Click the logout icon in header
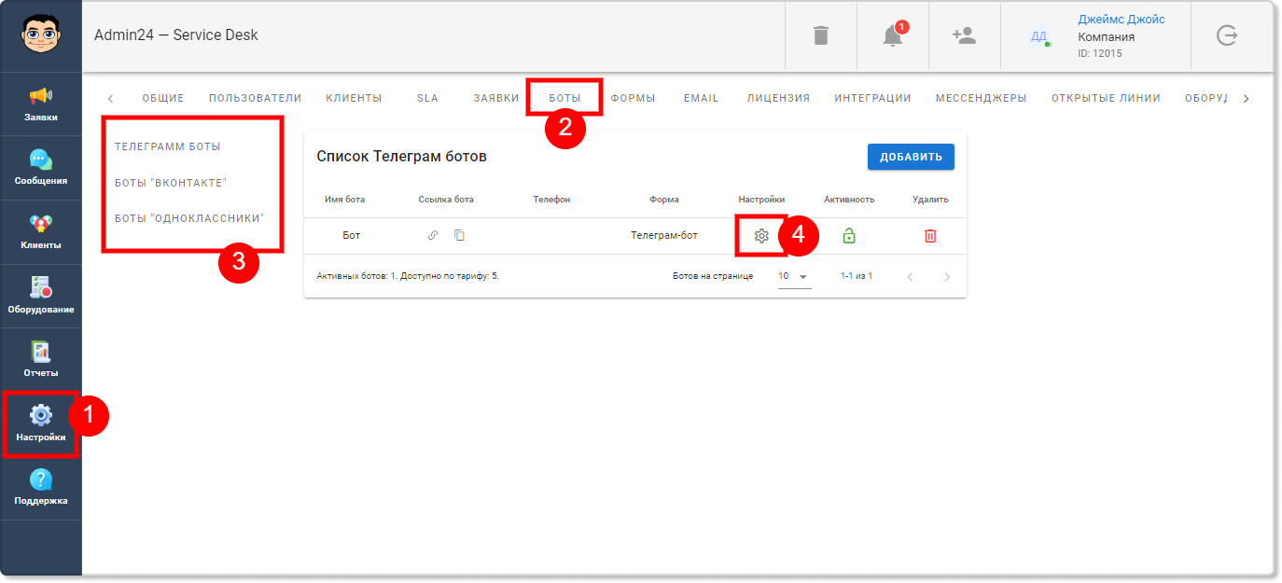1282x583 pixels. pos(1227,35)
